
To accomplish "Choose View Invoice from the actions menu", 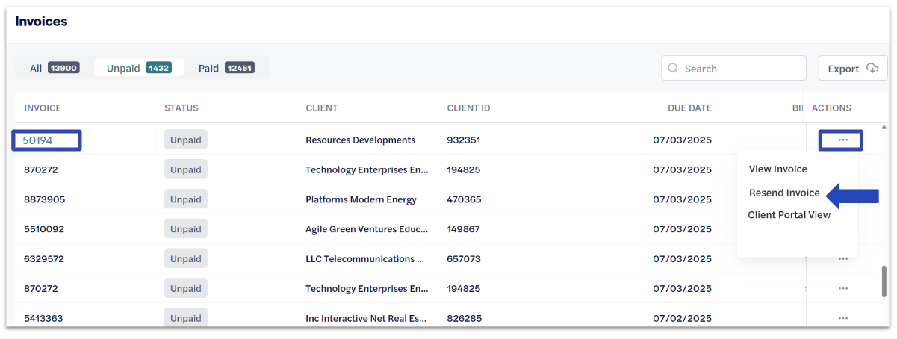I will [x=778, y=169].
